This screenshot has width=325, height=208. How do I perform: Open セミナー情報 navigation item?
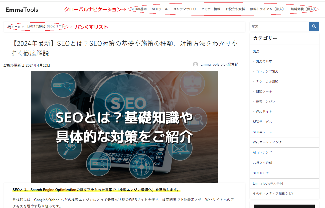[x=210, y=9]
